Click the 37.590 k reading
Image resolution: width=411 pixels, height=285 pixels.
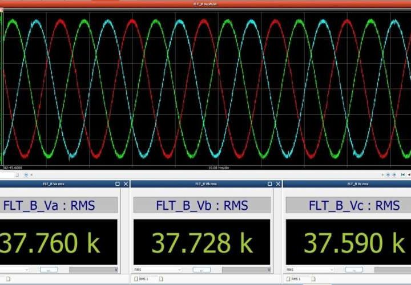click(354, 243)
